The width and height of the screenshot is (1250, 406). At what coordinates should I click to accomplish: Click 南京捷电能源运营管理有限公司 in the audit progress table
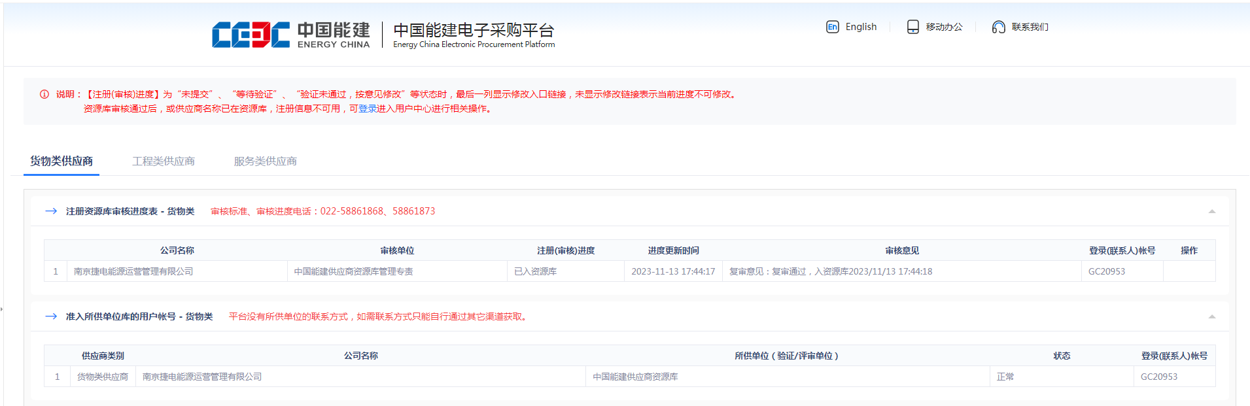pos(133,271)
